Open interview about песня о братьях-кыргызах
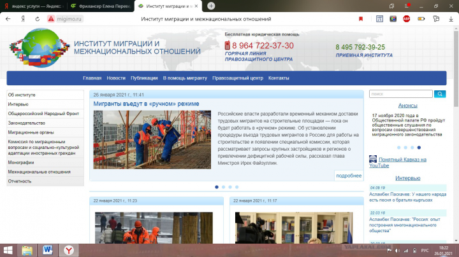Screen dimensions: 459x257 coord(407,197)
